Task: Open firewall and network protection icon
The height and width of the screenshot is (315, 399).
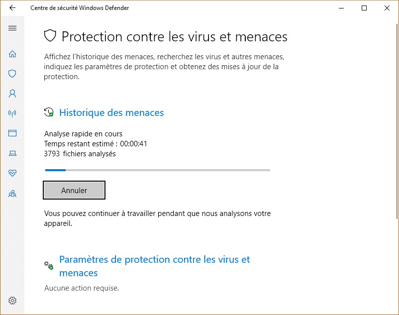Action: [x=12, y=113]
